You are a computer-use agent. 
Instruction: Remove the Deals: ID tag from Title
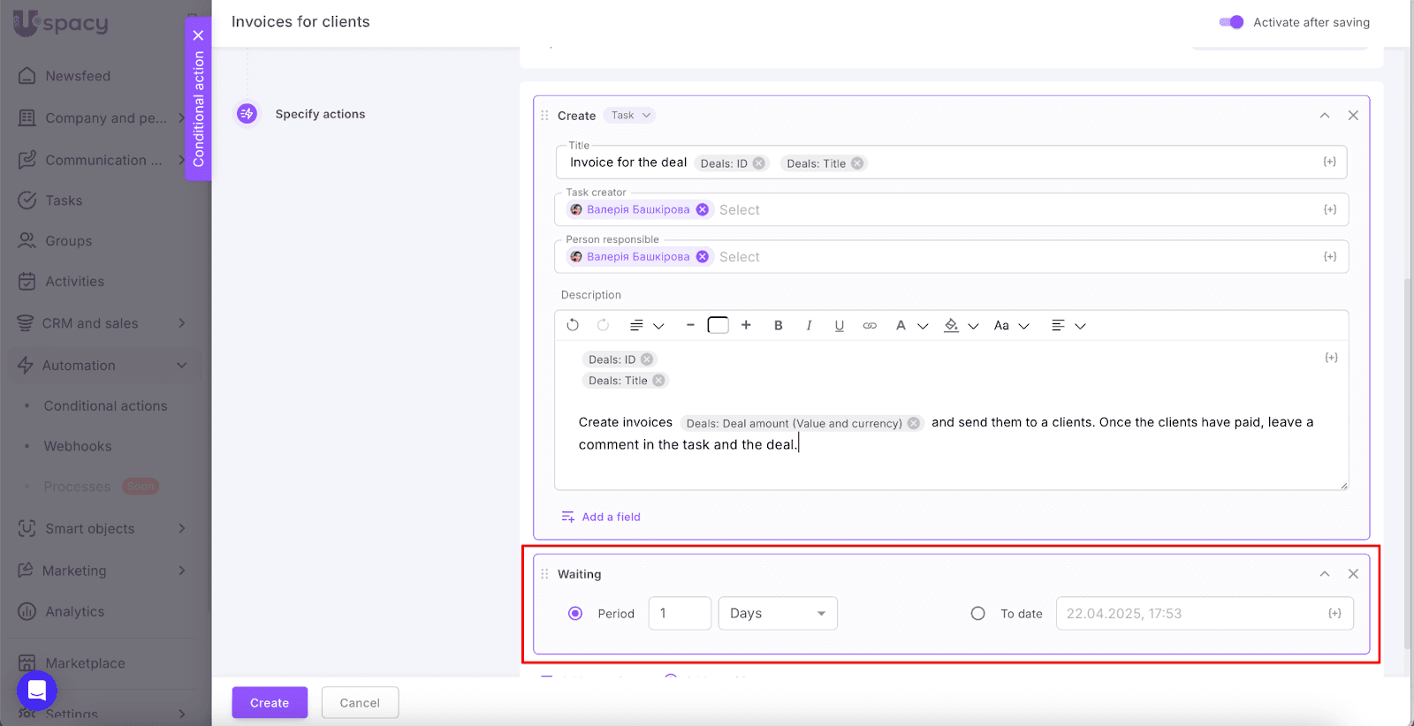pos(759,163)
